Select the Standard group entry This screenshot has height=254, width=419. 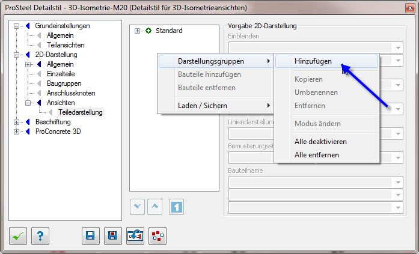click(x=169, y=31)
